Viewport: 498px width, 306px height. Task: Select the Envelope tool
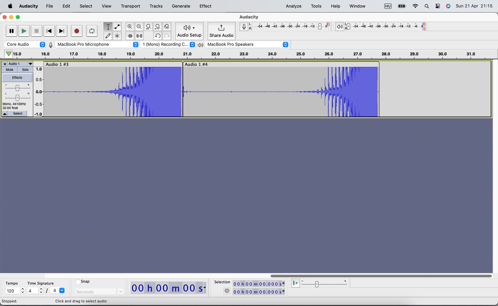click(117, 27)
